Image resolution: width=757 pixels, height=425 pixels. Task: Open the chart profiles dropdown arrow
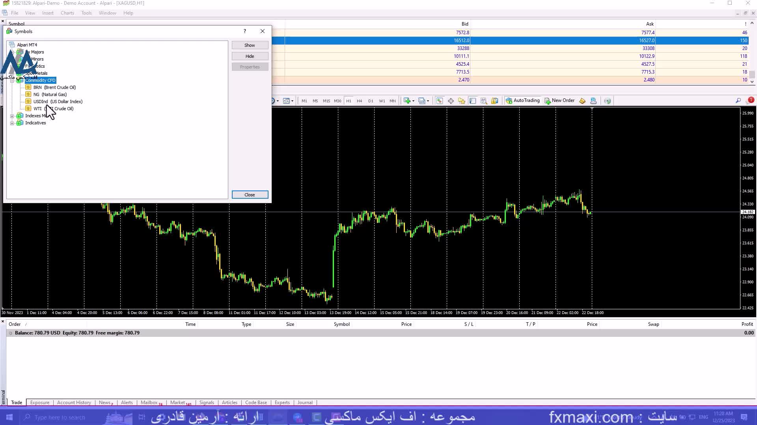[x=428, y=101]
